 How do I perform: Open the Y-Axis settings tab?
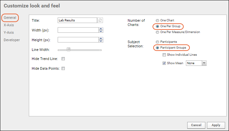pyautogui.click(x=9, y=32)
